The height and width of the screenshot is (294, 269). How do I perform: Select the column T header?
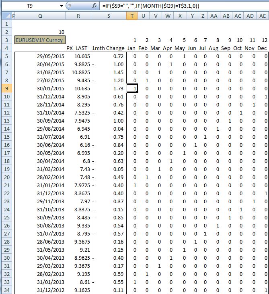132,16
